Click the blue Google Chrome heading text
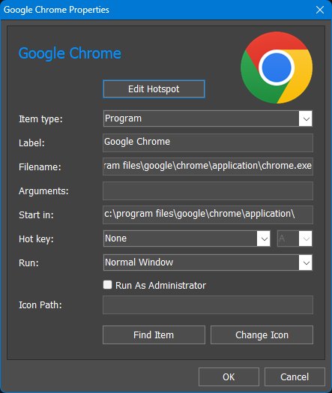Screen dimensions: 332x393 70,53
